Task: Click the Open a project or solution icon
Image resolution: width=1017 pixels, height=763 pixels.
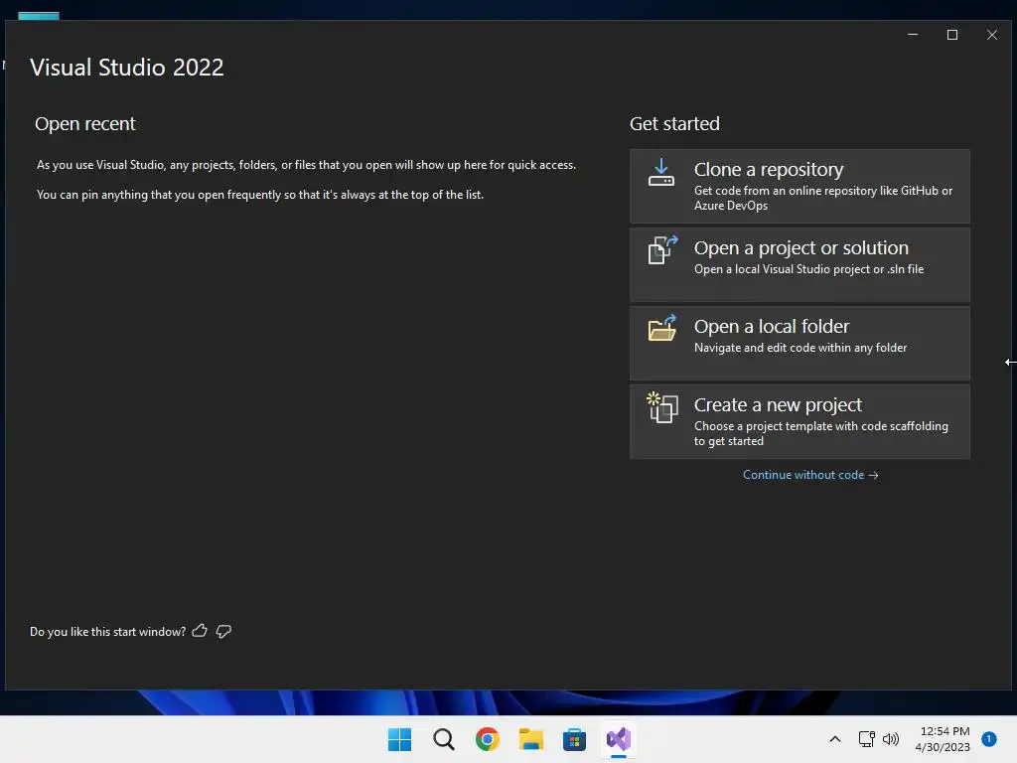Action: pyautogui.click(x=662, y=249)
